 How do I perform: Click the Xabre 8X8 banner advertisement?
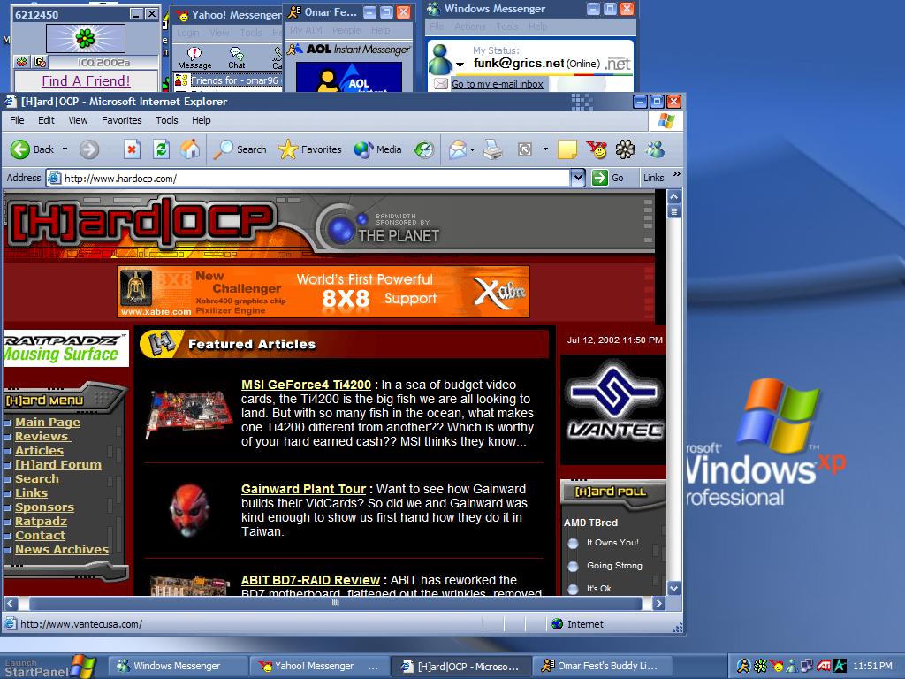(x=323, y=292)
